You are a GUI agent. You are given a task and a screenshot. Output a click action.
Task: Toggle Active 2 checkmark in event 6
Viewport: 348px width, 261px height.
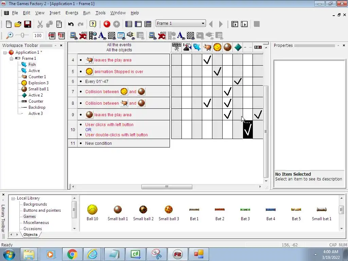pos(238,81)
